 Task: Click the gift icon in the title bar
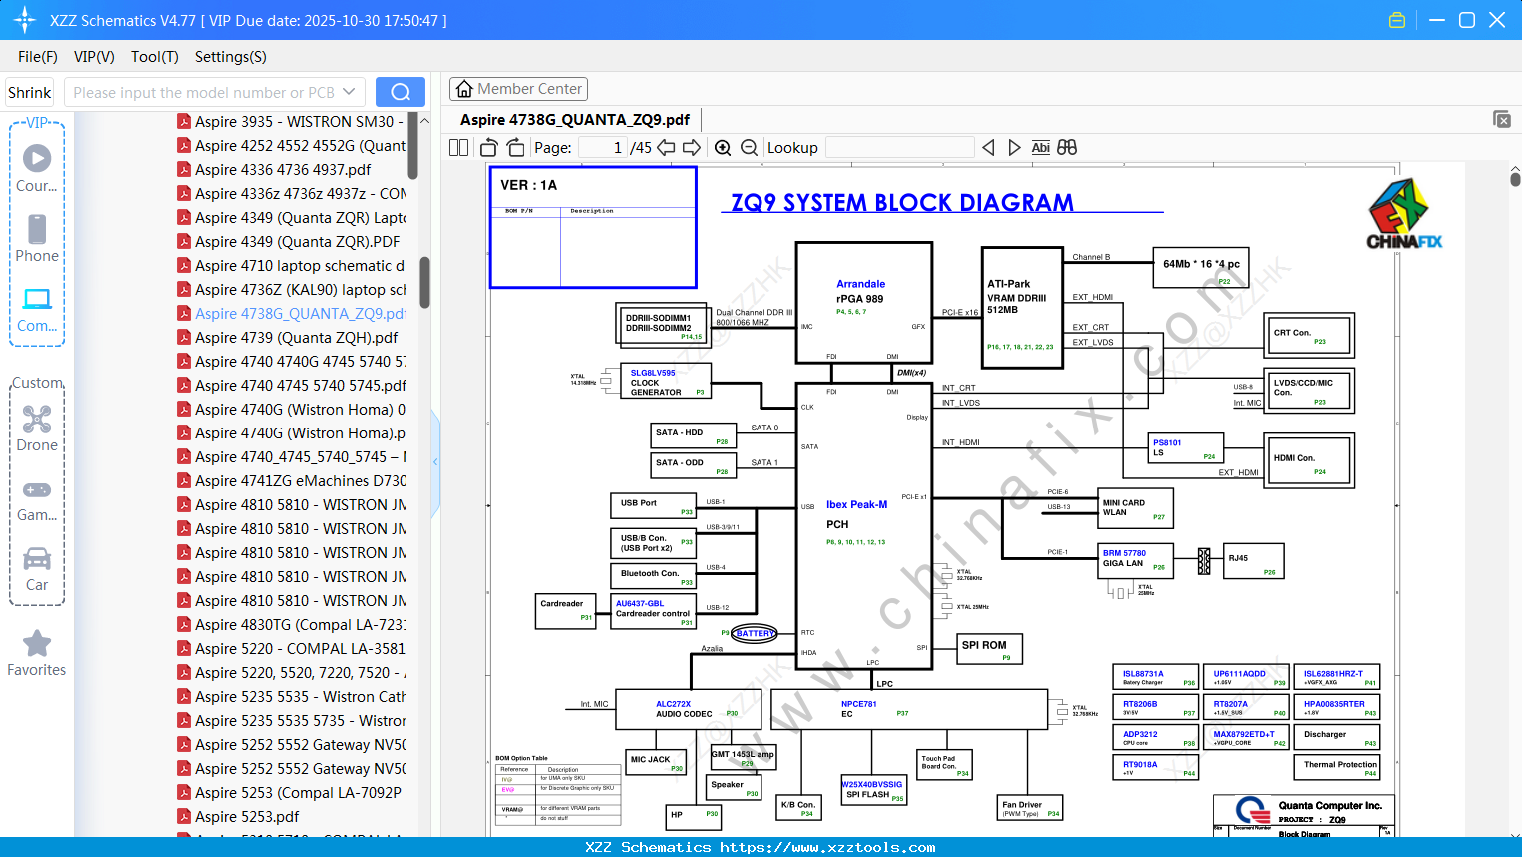click(x=1397, y=20)
